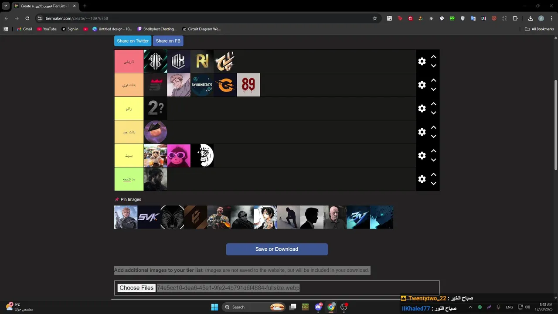Move the green bottom tier up

434,174
